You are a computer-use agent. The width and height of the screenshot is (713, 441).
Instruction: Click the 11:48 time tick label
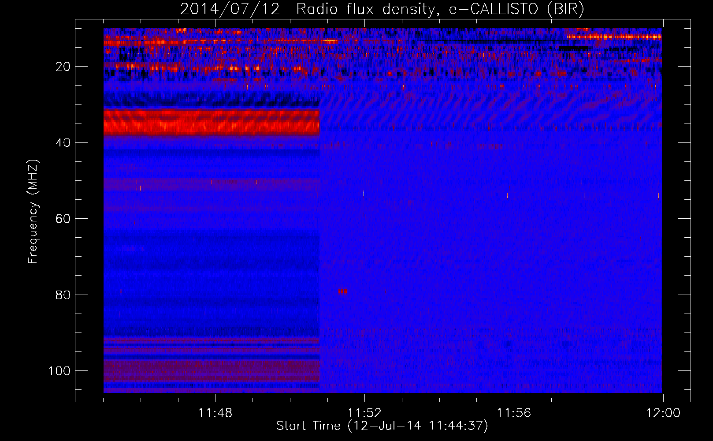pos(215,413)
